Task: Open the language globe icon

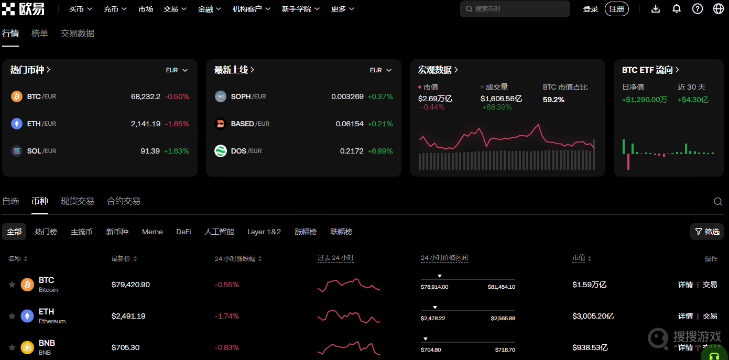Action: coord(719,9)
